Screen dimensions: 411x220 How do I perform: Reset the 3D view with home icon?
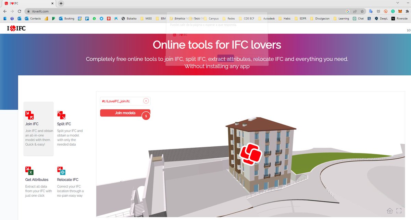(x=390, y=211)
